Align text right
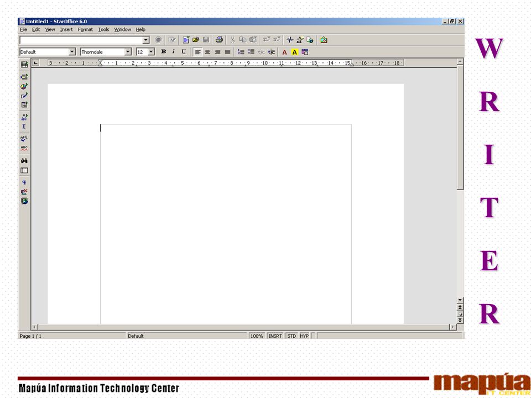 coord(217,52)
